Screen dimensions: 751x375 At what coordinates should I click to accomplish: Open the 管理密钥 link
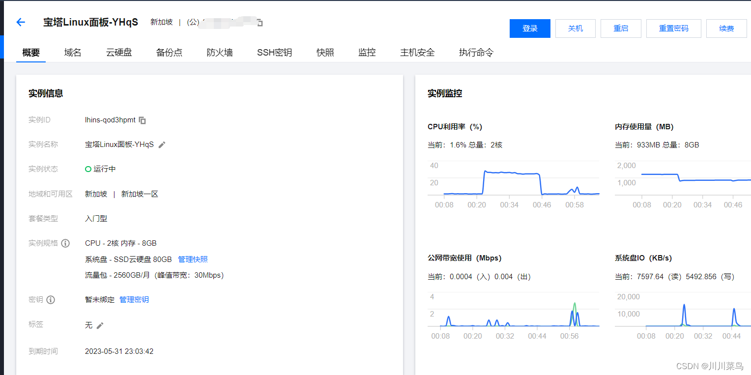[x=134, y=299]
